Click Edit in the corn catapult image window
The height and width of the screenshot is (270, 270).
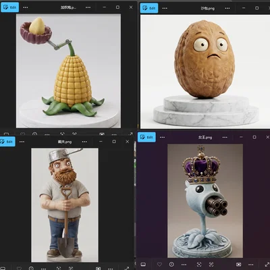[10, 7]
